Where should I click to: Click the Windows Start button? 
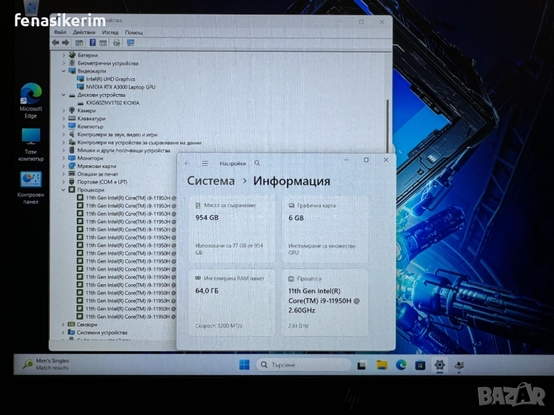[244, 365]
